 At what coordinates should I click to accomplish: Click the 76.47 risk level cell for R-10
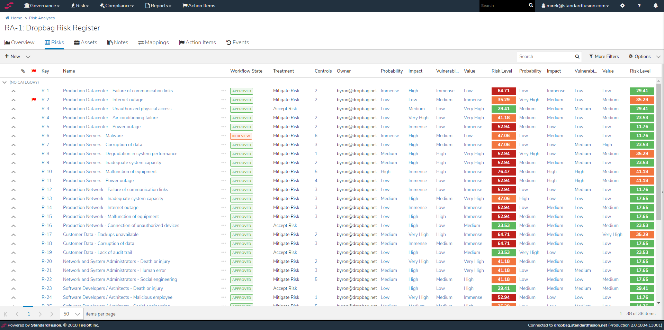point(503,172)
